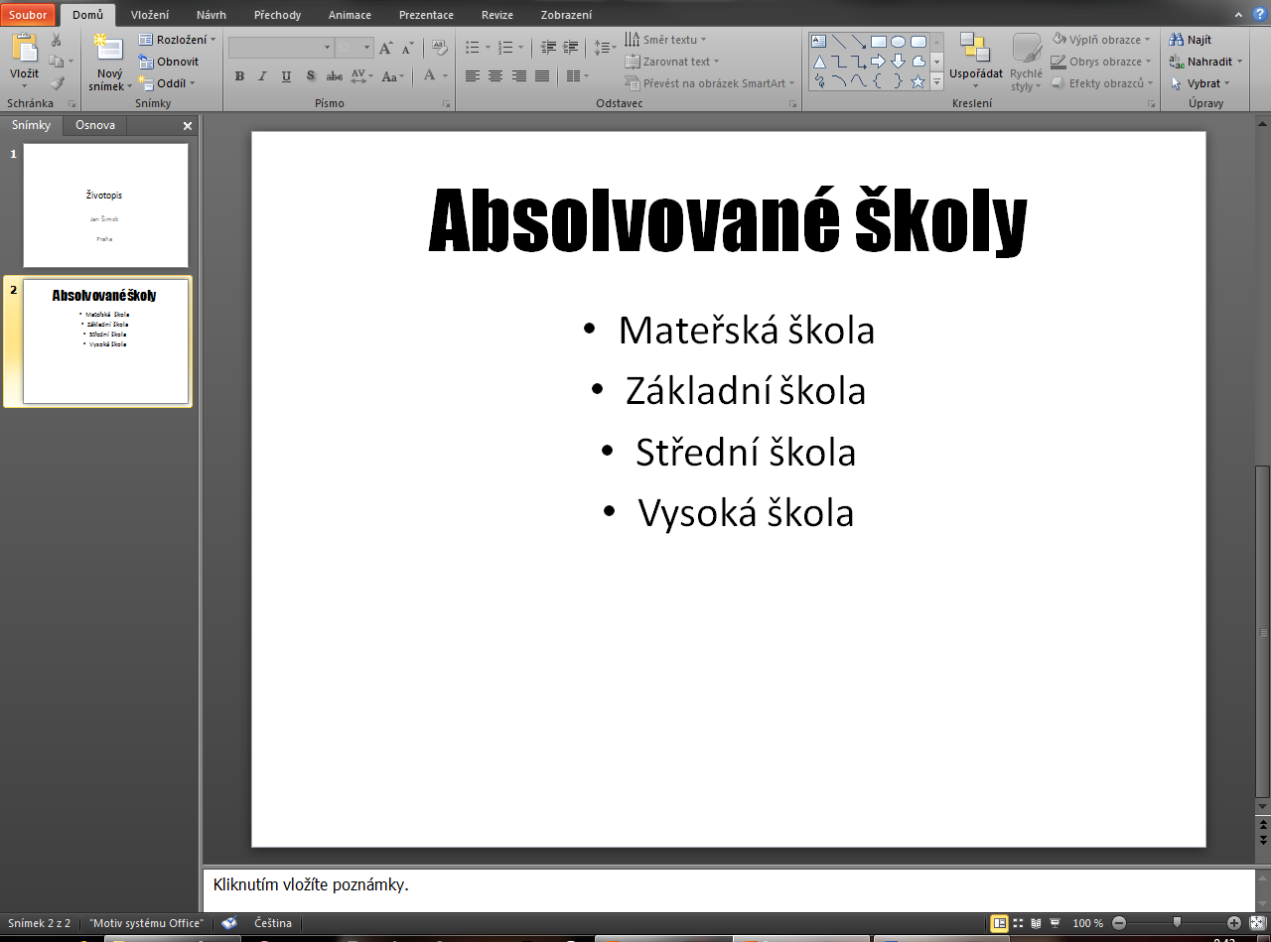
Task: Click the Find (Najít) binoculars
Action: (1191, 40)
